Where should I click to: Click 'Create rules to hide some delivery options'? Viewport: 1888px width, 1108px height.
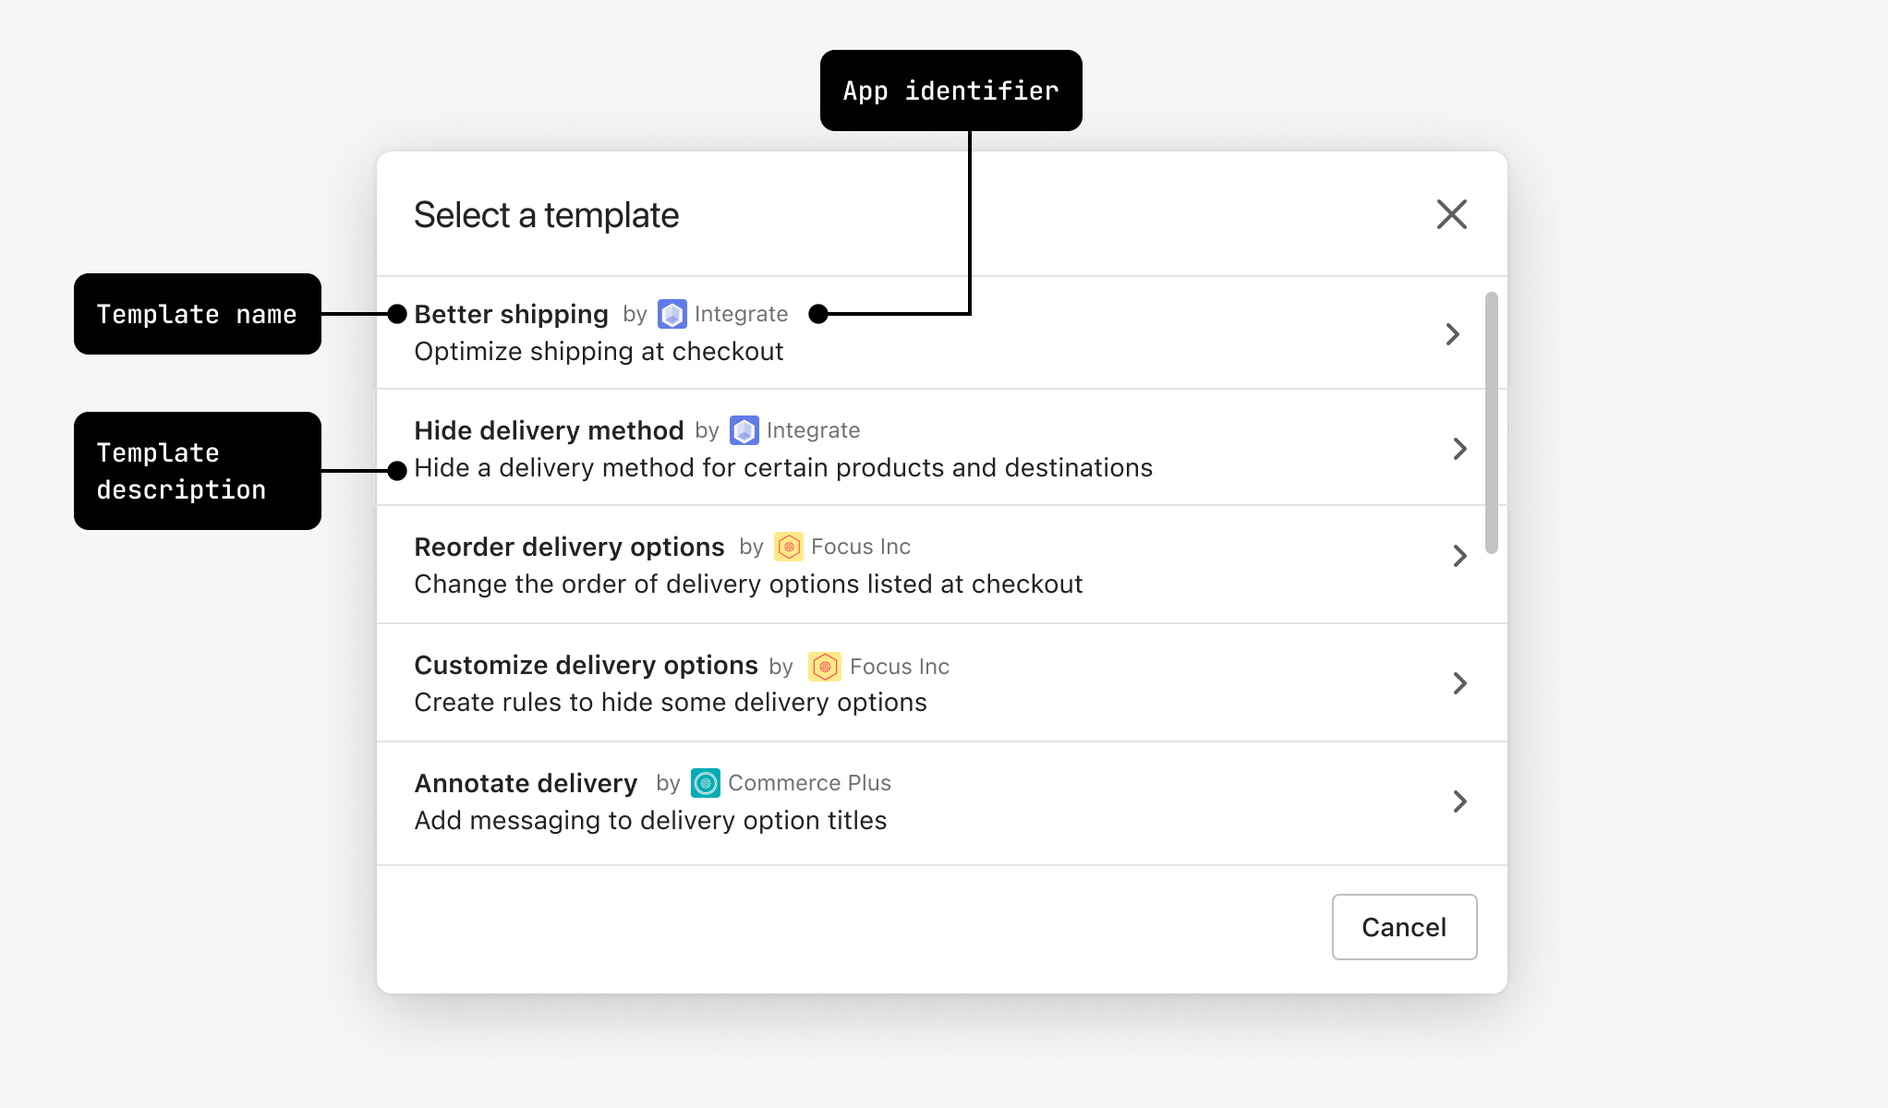671,703
